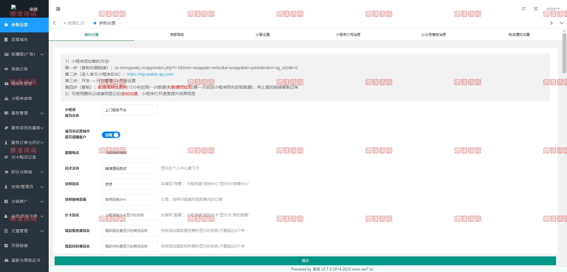The image size is (567, 272).
Task: Click the 技师/管理员 person icon
Action: tap(6, 187)
